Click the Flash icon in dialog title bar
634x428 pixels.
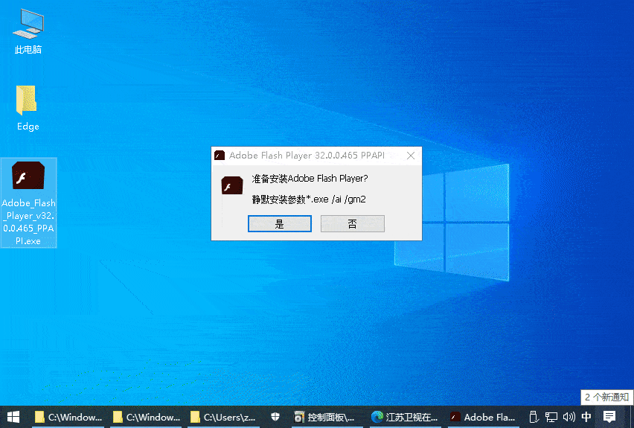(220, 156)
